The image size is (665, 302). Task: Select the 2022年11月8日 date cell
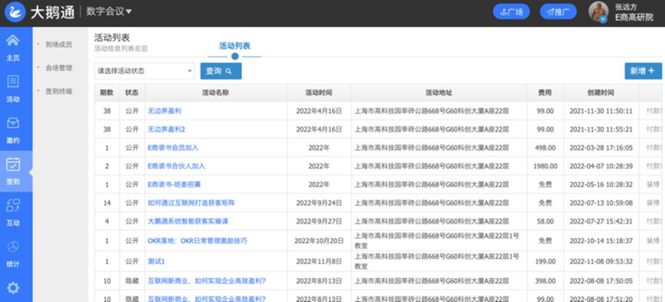point(319,261)
